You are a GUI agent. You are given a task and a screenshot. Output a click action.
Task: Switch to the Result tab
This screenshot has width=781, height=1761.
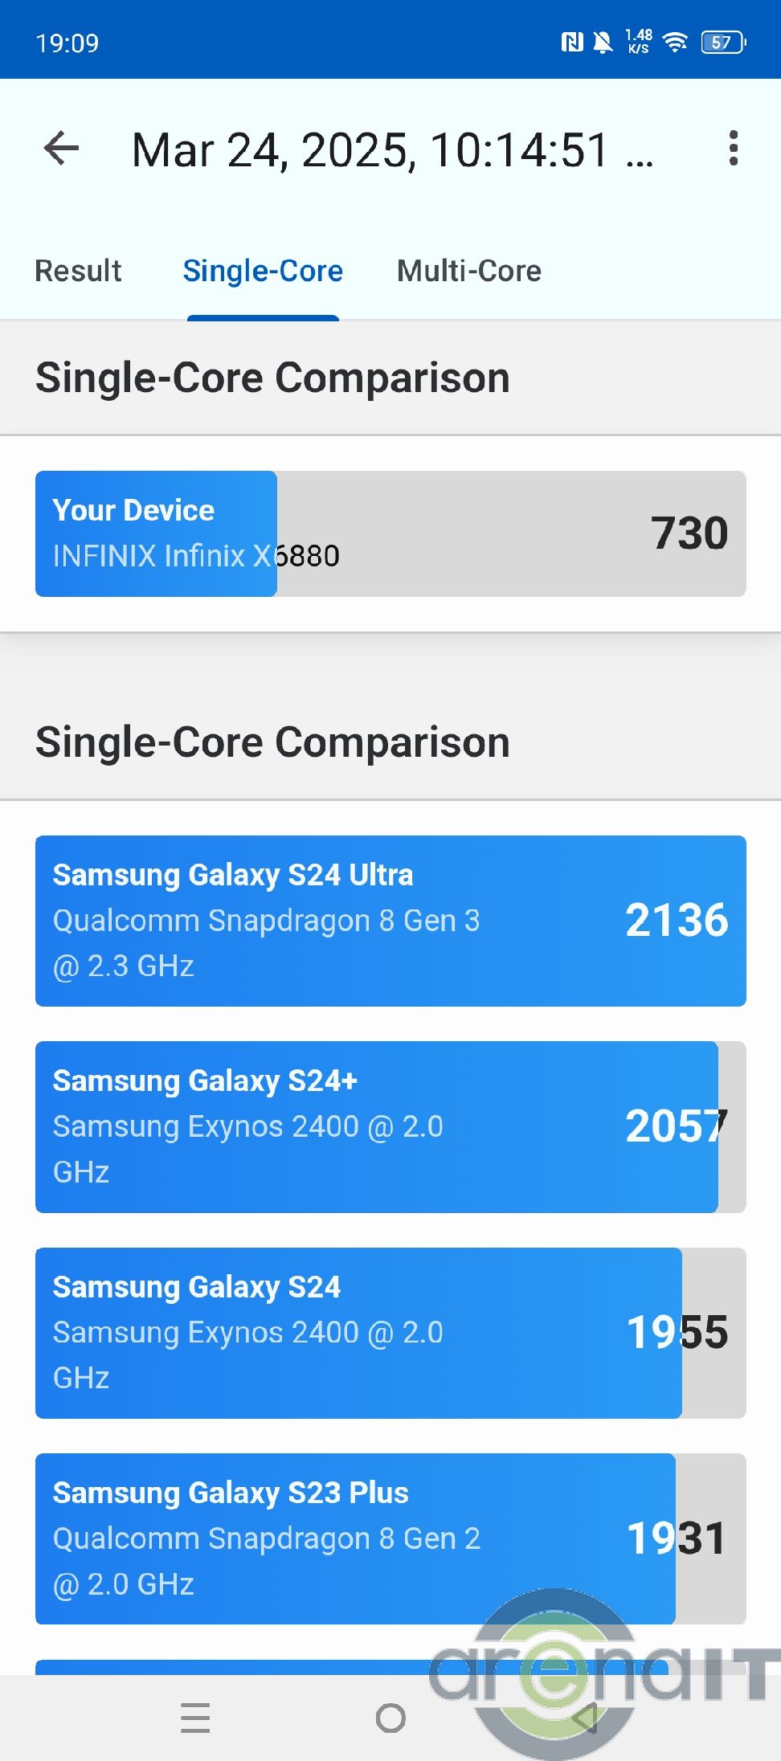(78, 272)
